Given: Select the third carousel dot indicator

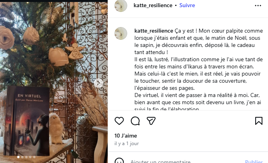Looking at the screenshot, I should pos(26,157).
